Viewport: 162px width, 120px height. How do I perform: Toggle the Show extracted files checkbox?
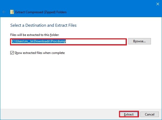[x=12, y=53]
